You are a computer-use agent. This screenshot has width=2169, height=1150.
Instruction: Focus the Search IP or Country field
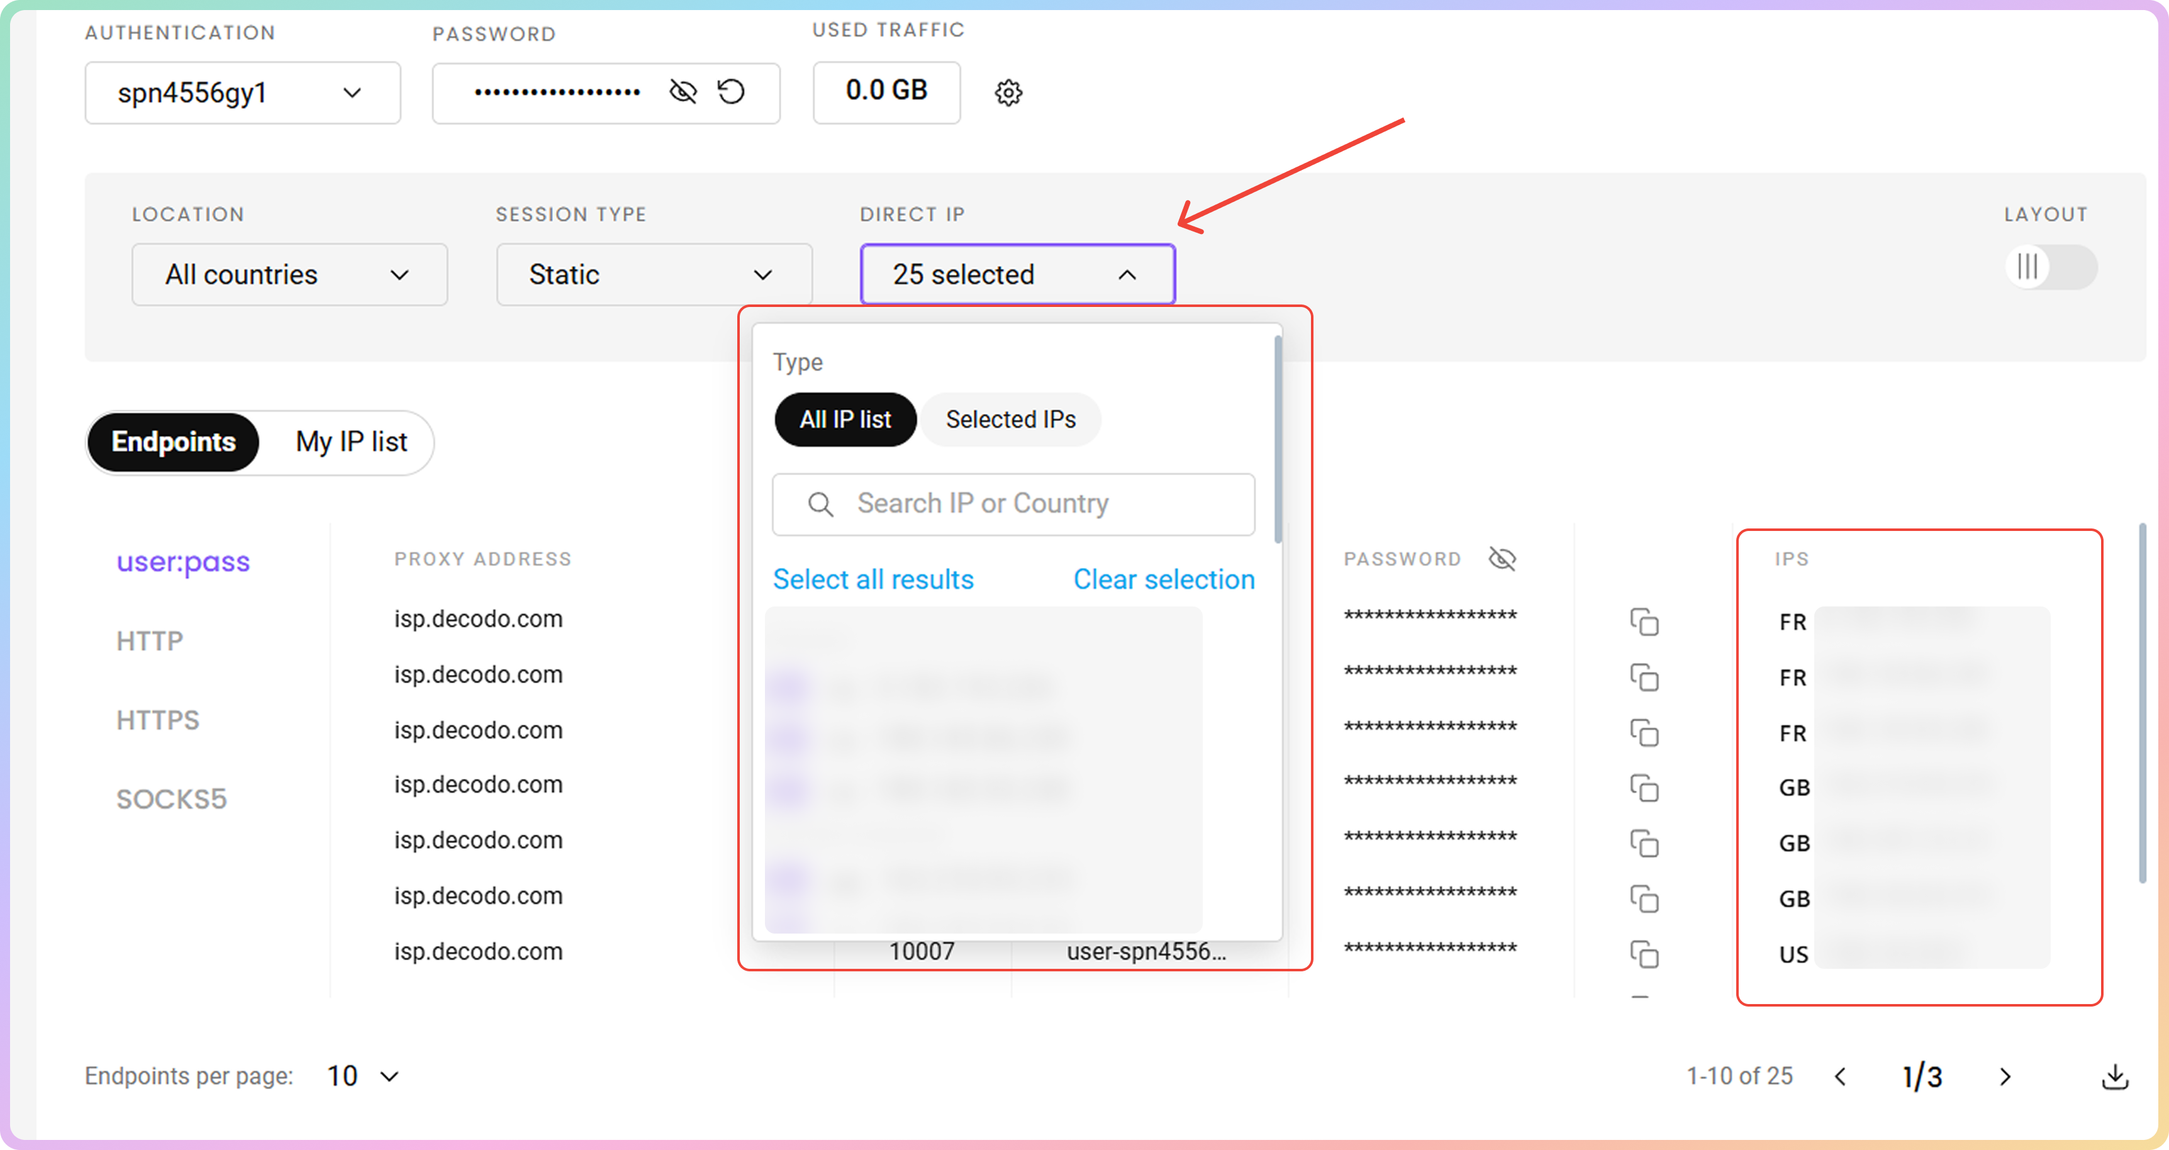coord(1013,503)
